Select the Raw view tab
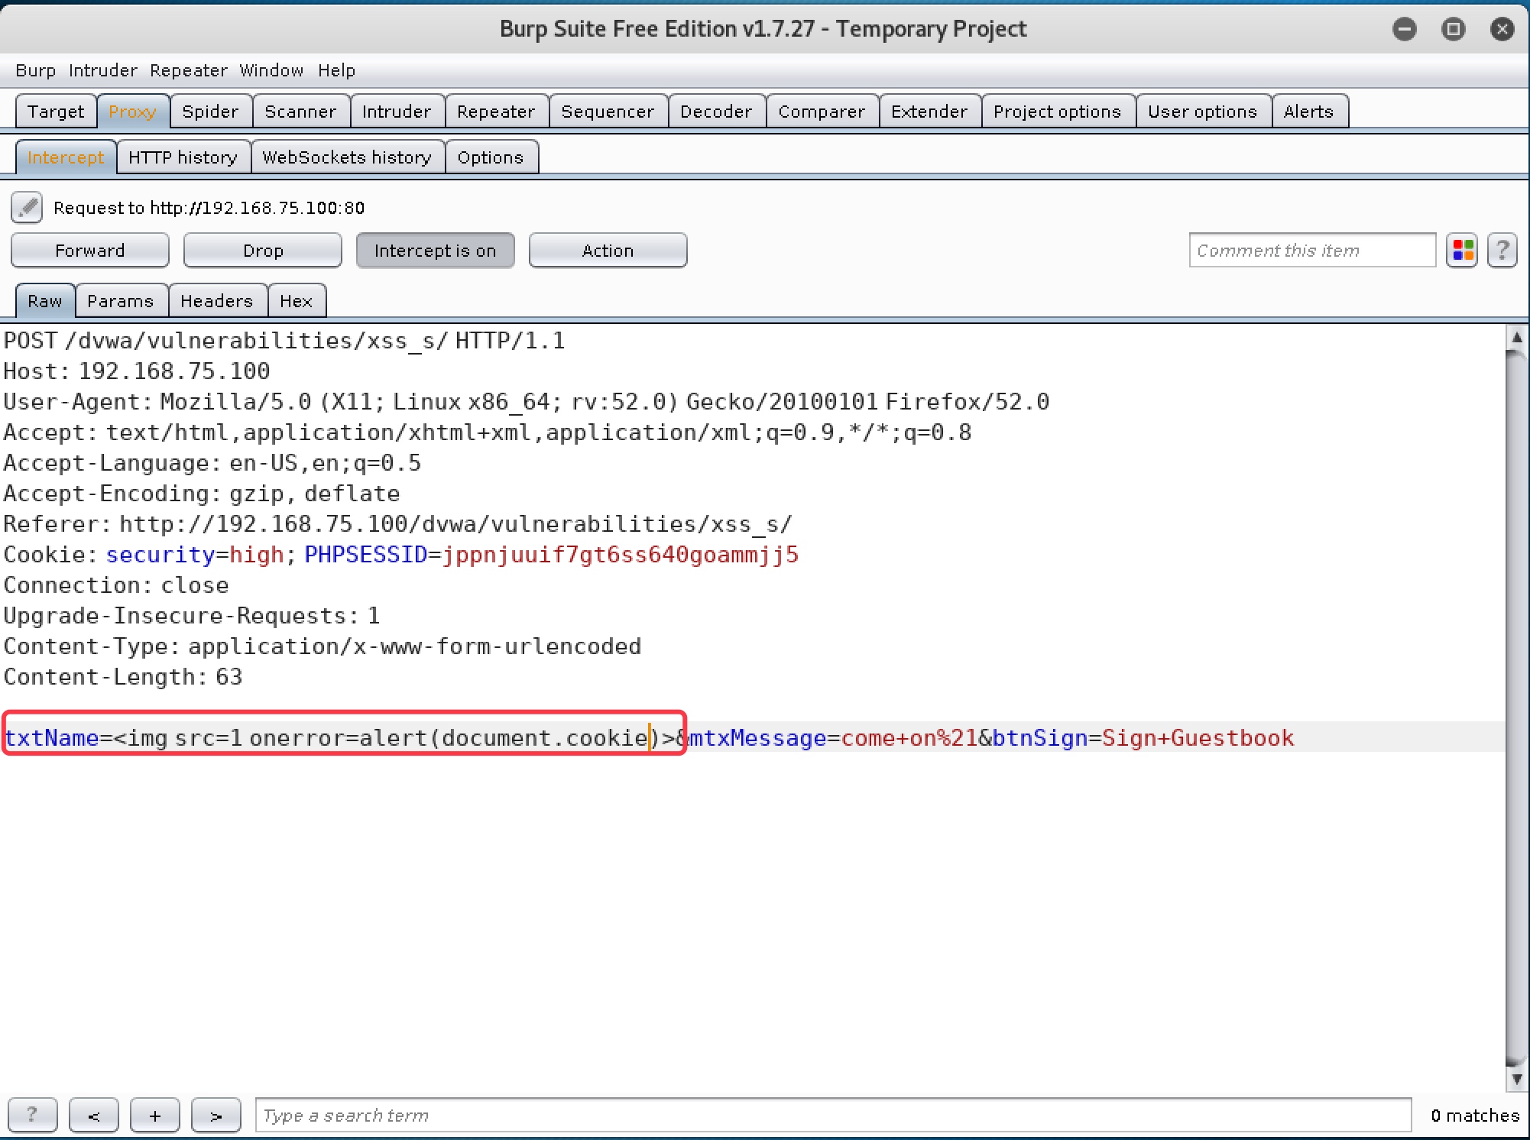The width and height of the screenshot is (1530, 1140). (x=45, y=301)
